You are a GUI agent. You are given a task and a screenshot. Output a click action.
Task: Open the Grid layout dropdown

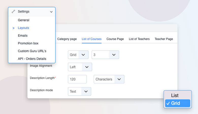(78, 55)
